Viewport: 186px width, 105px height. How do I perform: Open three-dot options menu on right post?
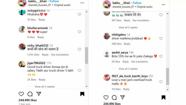tap(164, 5)
